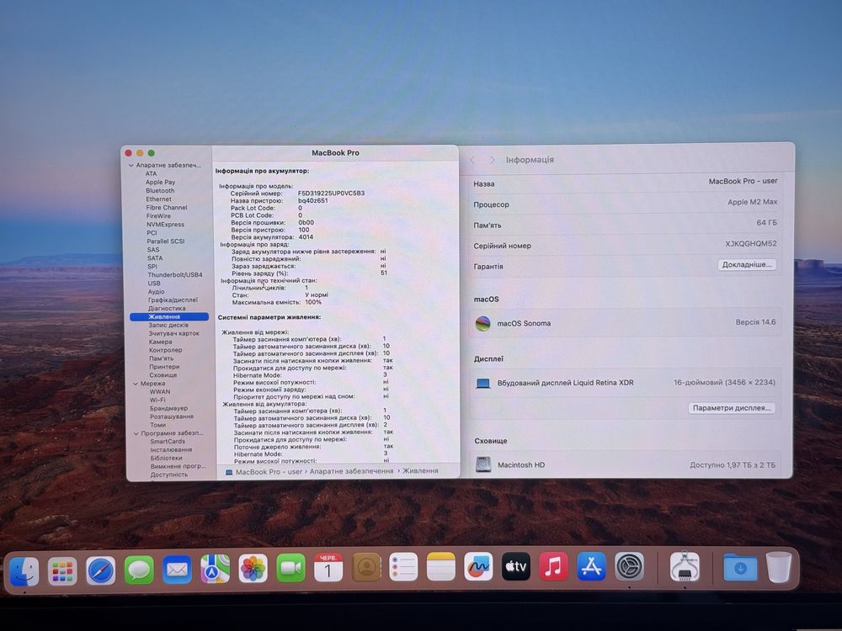Screen dimensions: 842x631
Task: Select Ethernet in sidebar
Action: (159, 199)
